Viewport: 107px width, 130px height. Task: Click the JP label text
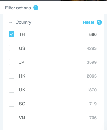[x=22, y=62]
